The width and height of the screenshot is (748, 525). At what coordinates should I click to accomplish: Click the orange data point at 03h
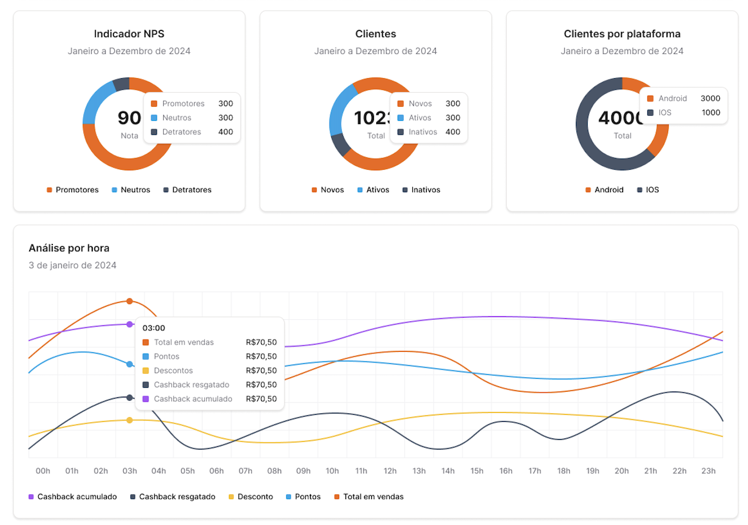[x=129, y=301]
